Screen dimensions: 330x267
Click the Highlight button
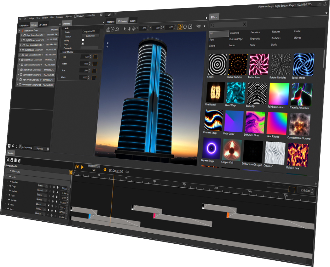coord(40,149)
